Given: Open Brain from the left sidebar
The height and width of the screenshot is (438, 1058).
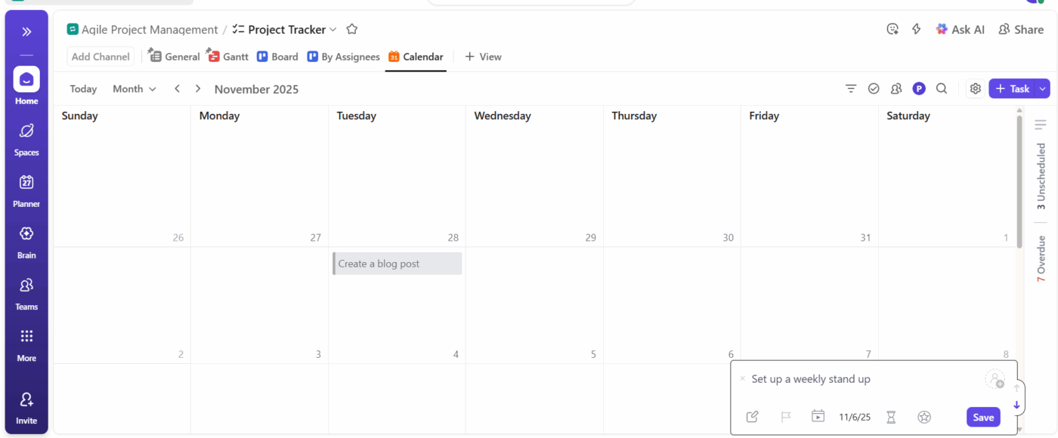Looking at the screenshot, I should (26, 242).
